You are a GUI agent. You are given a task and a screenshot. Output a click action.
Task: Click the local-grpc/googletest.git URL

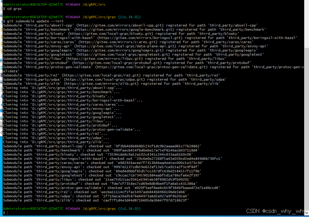123,55
